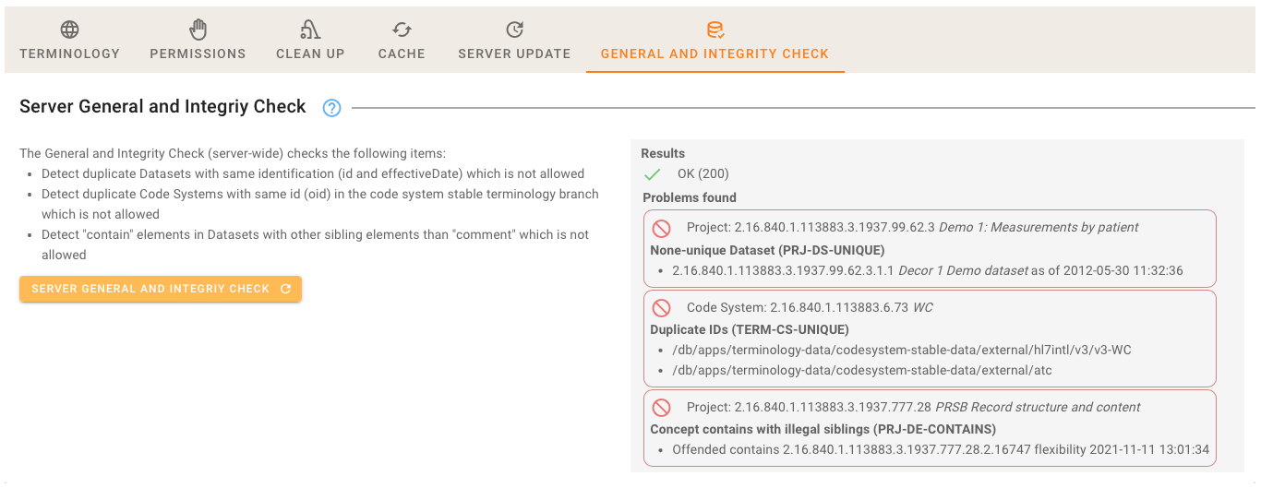1261x488 pixels.
Task: Click the reload icon inside the orange button
Action: click(285, 289)
